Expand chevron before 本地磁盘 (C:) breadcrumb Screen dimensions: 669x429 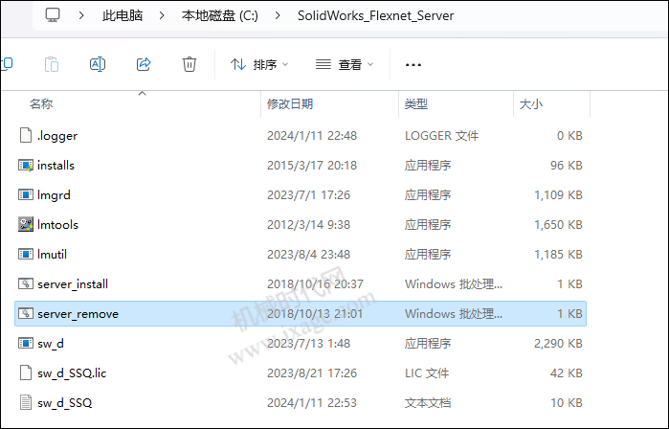pos(162,15)
